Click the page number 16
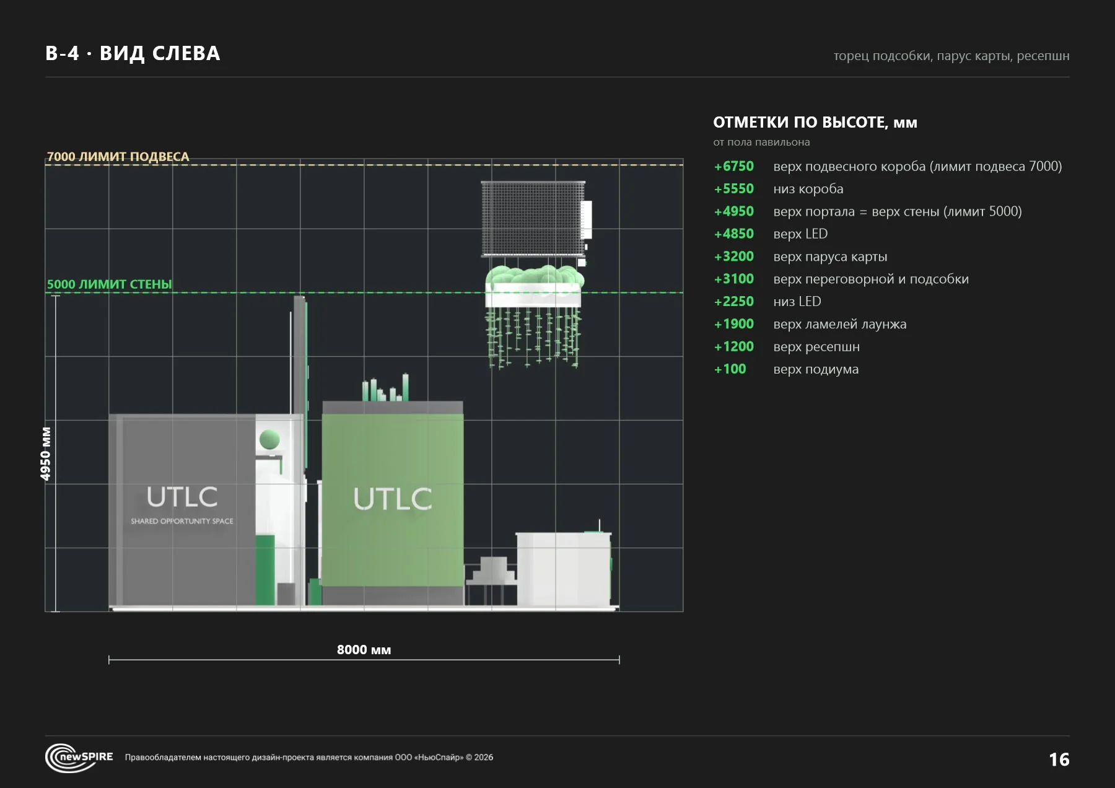The width and height of the screenshot is (1115, 788). pos(1059,760)
